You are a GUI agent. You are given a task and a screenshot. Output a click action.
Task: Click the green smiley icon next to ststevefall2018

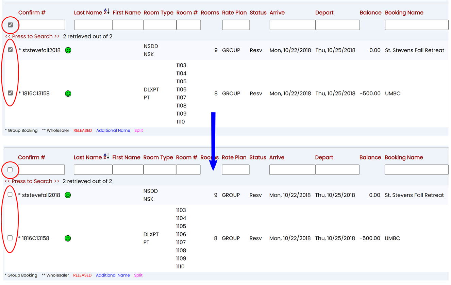[x=68, y=50]
